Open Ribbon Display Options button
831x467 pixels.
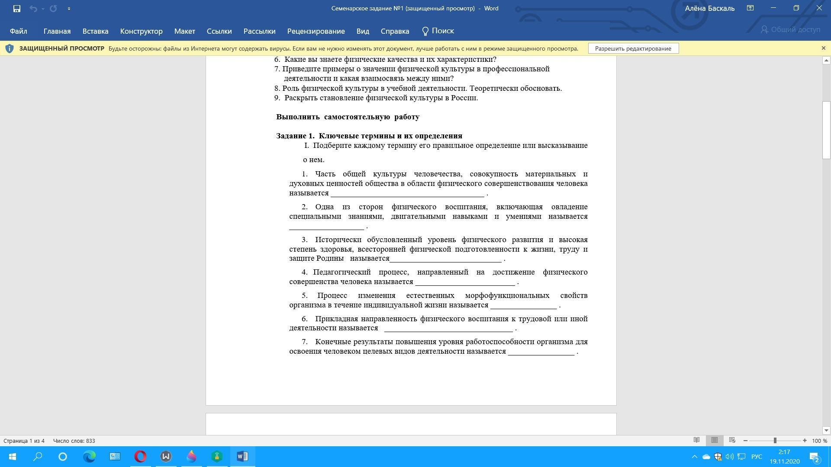click(750, 8)
